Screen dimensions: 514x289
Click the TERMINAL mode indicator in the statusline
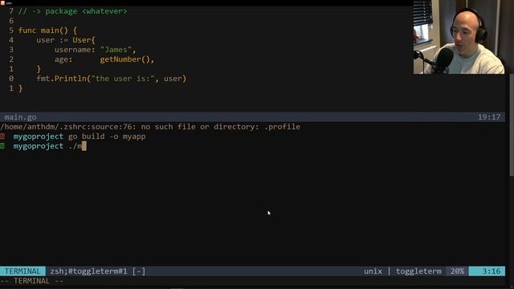pyautogui.click(x=22, y=271)
